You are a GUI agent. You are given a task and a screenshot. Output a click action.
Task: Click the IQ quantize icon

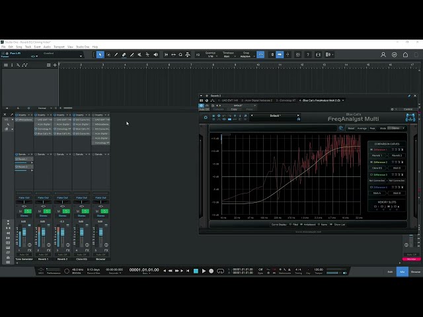198,55
